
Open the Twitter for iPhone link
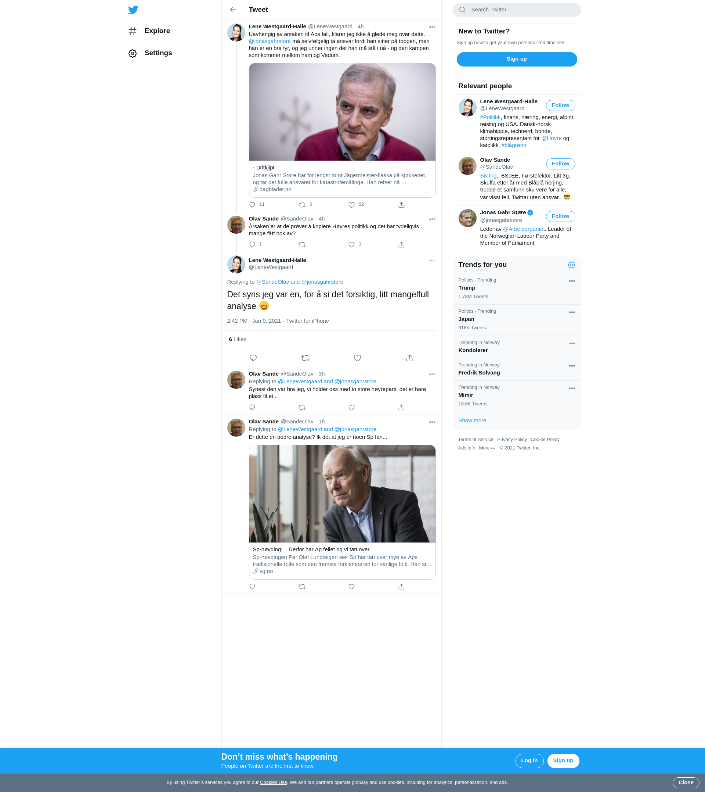click(308, 321)
